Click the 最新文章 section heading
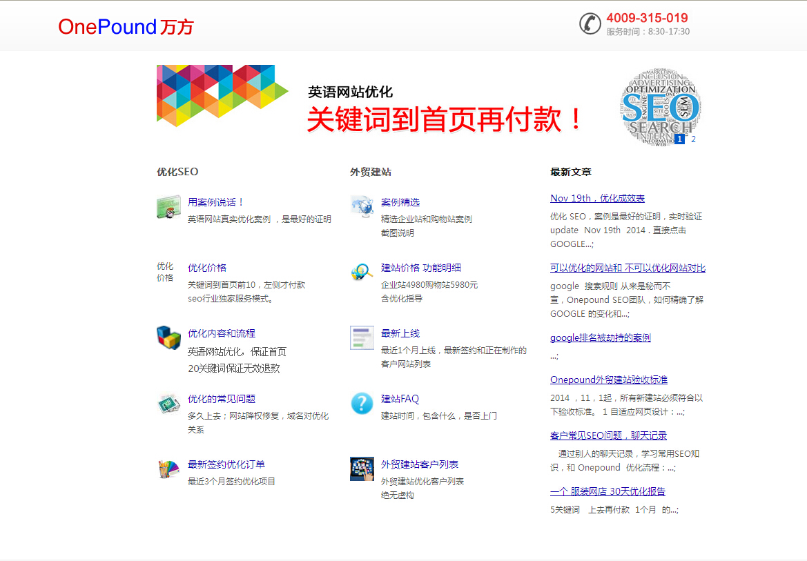807x561 pixels. click(571, 171)
